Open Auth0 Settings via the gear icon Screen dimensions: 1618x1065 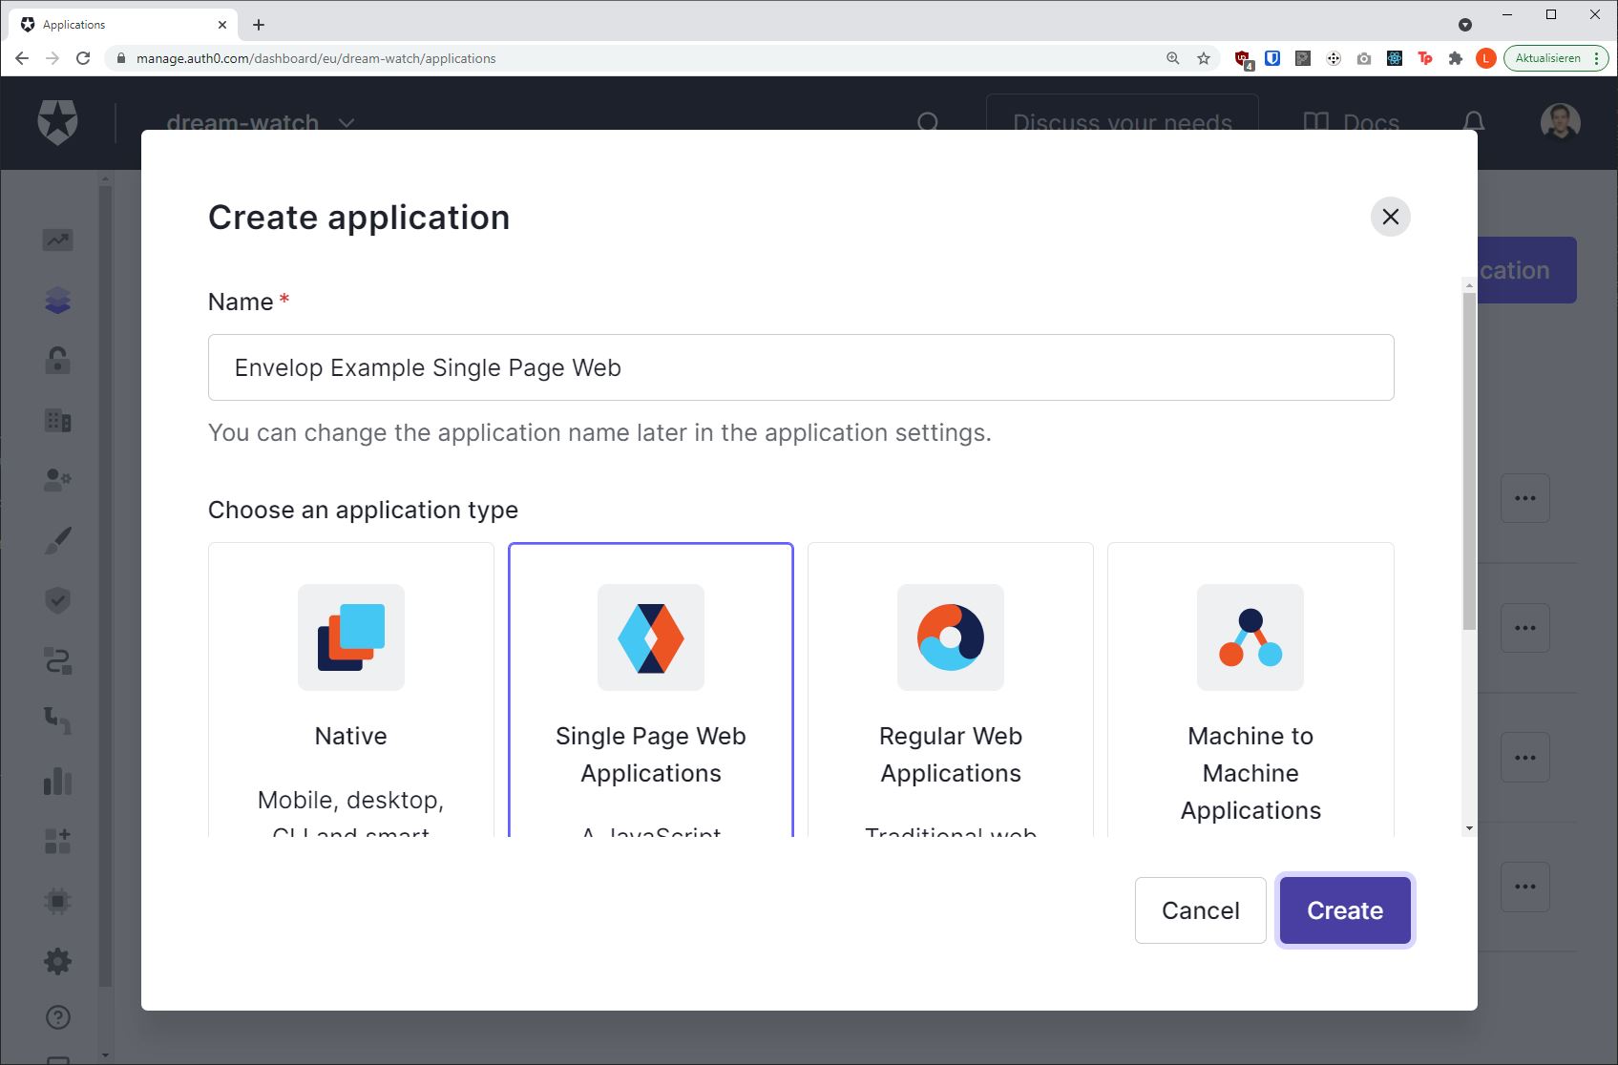pyautogui.click(x=57, y=961)
